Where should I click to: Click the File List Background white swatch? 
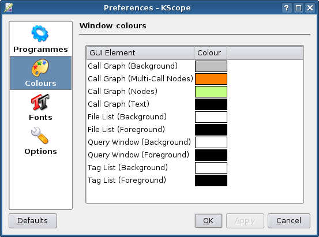[x=211, y=117]
